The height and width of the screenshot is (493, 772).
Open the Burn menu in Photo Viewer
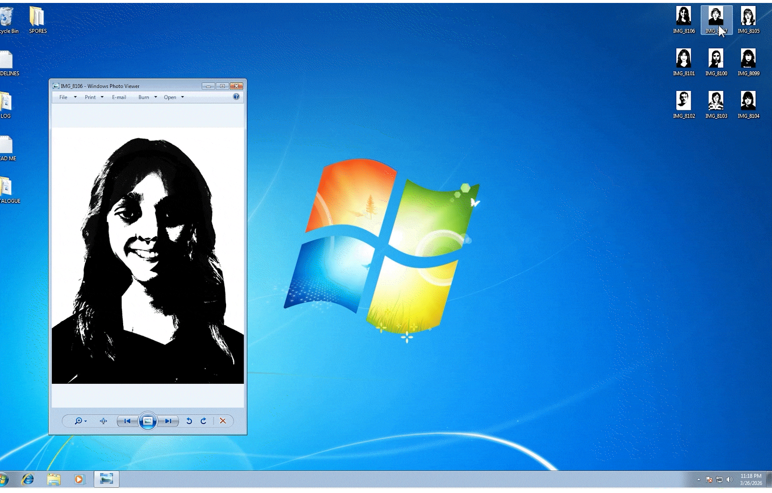point(144,97)
